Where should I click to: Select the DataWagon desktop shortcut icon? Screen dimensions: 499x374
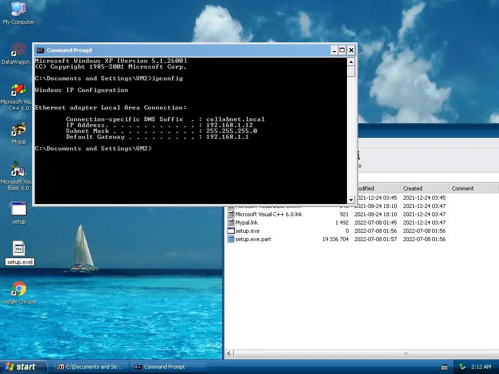[x=19, y=54]
